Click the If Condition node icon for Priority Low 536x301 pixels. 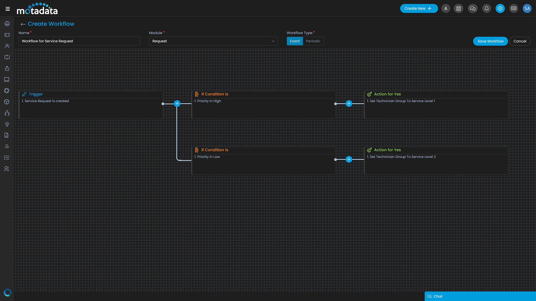[197, 150]
